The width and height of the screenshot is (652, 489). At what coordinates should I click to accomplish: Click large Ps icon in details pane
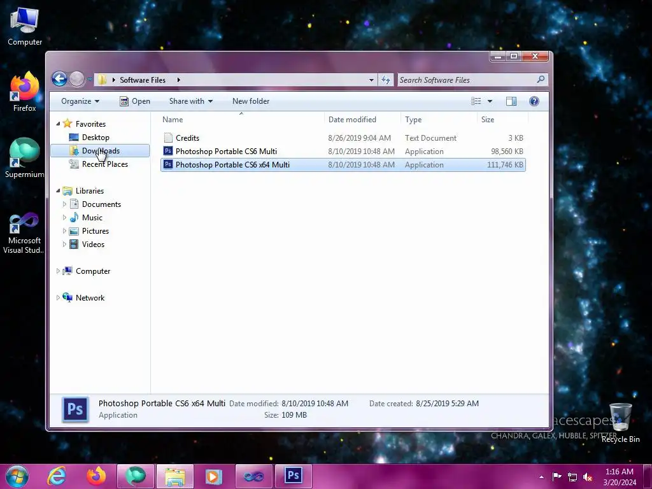tap(75, 409)
